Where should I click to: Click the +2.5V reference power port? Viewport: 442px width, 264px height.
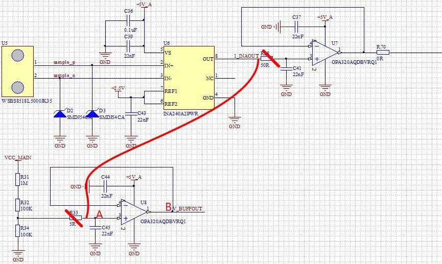tap(118, 88)
